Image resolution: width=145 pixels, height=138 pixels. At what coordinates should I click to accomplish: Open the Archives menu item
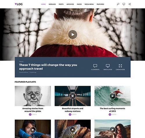pyautogui.click(x=70, y=4)
